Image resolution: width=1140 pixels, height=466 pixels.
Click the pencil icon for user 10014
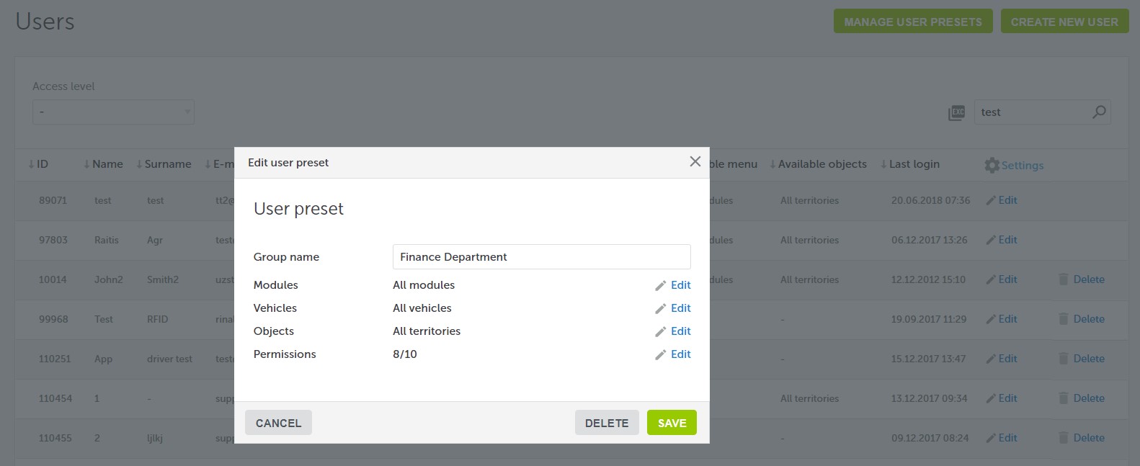[x=991, y=280]
